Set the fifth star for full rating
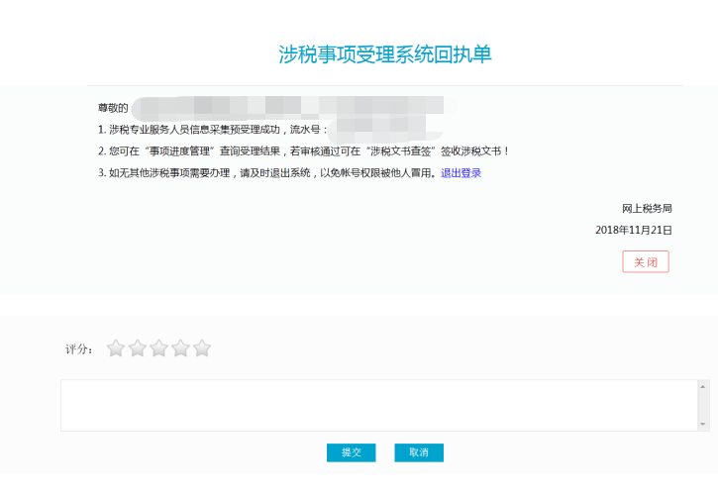 [202, 348]
